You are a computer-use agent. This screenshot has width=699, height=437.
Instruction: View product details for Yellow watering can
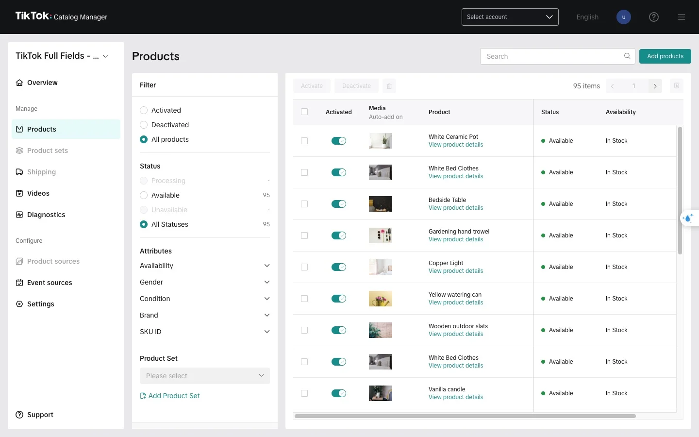click(456, 303)
